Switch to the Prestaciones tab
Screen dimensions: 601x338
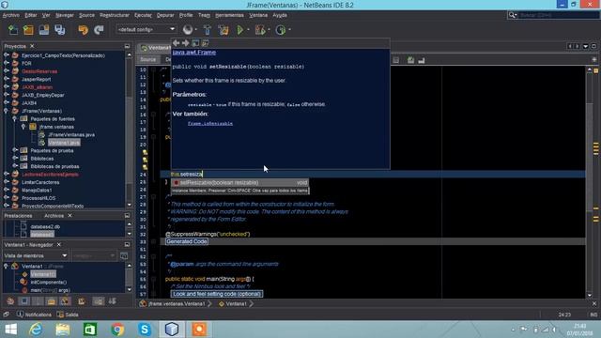tap(19, 216)
